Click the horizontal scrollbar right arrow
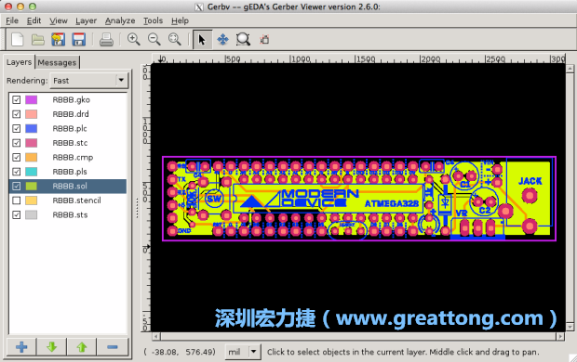The height and width of the screenshot is (362, 577). [560, 336]
